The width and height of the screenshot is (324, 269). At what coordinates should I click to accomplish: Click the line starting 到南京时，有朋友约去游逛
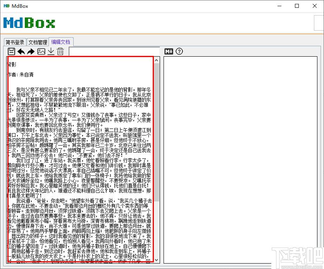pyautogui.click(x=84, y=130)
